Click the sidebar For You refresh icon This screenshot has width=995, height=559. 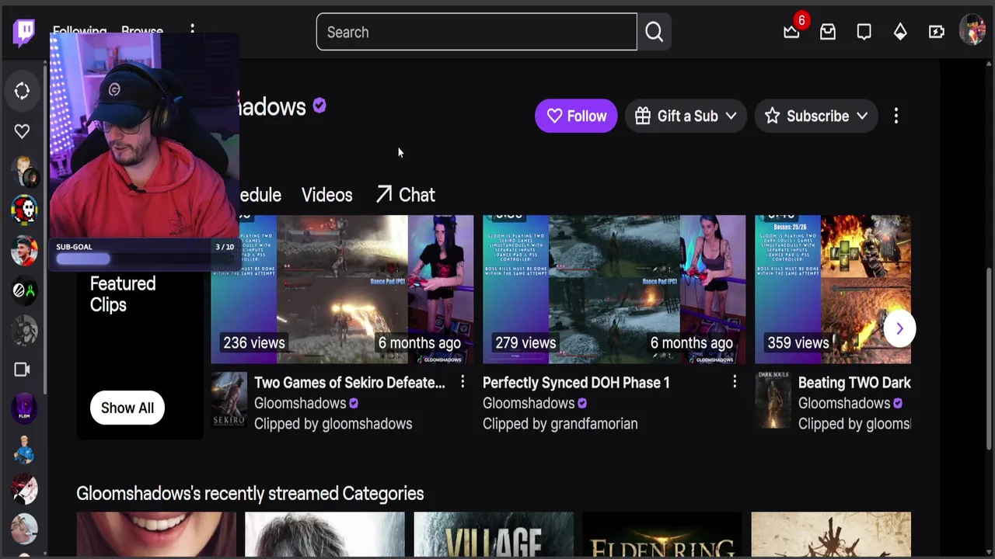pyautogui.click(x=22, y=92)
